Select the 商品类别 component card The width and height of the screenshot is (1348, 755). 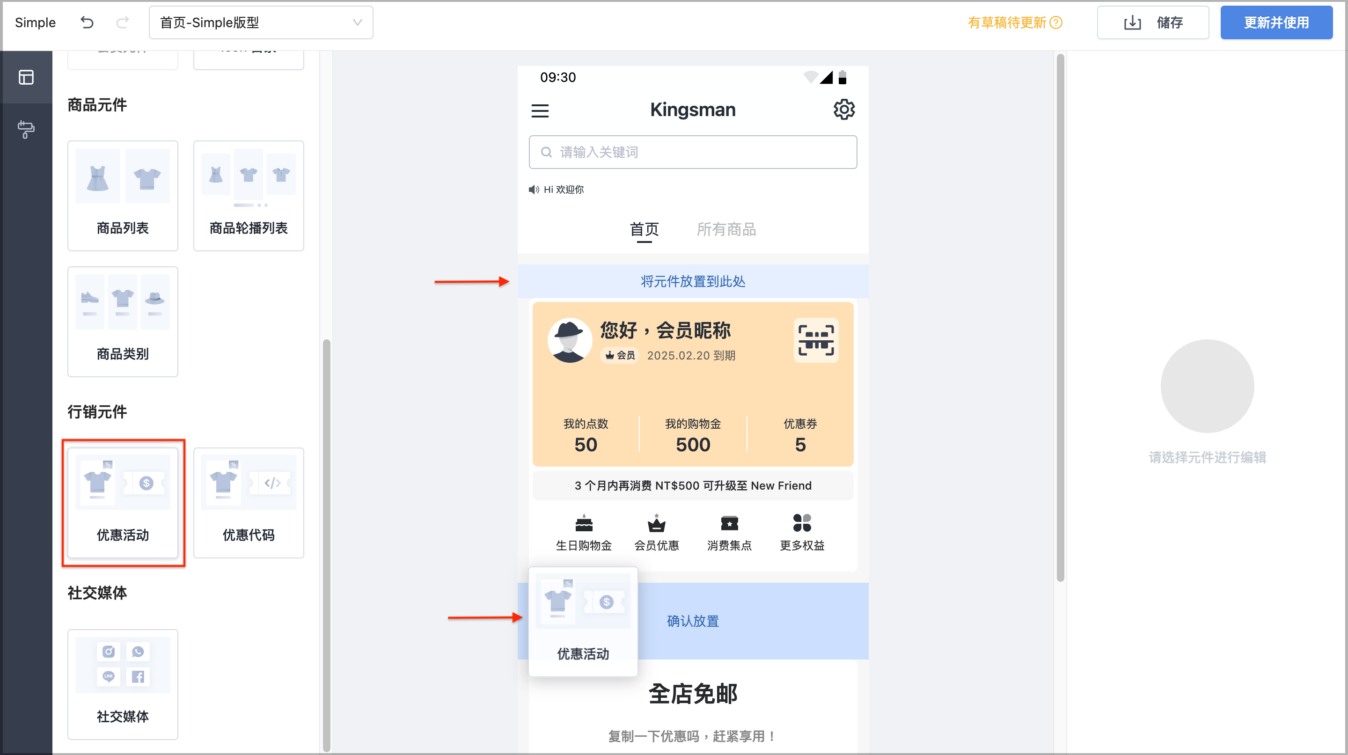pyautogui.click(x=123, y=322)
